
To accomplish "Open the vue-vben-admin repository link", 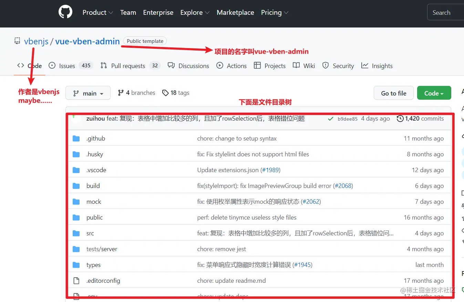I will coord(87,42).
